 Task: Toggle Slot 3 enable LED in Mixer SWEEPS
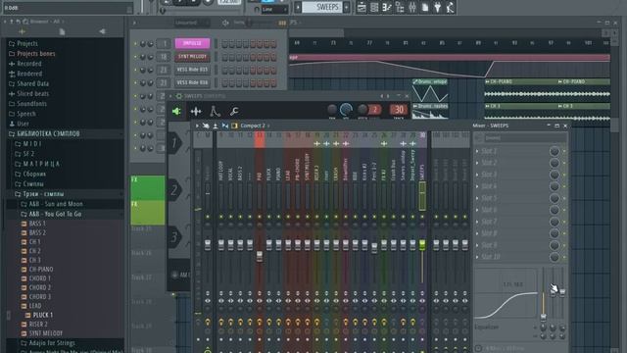click(564, 175)
